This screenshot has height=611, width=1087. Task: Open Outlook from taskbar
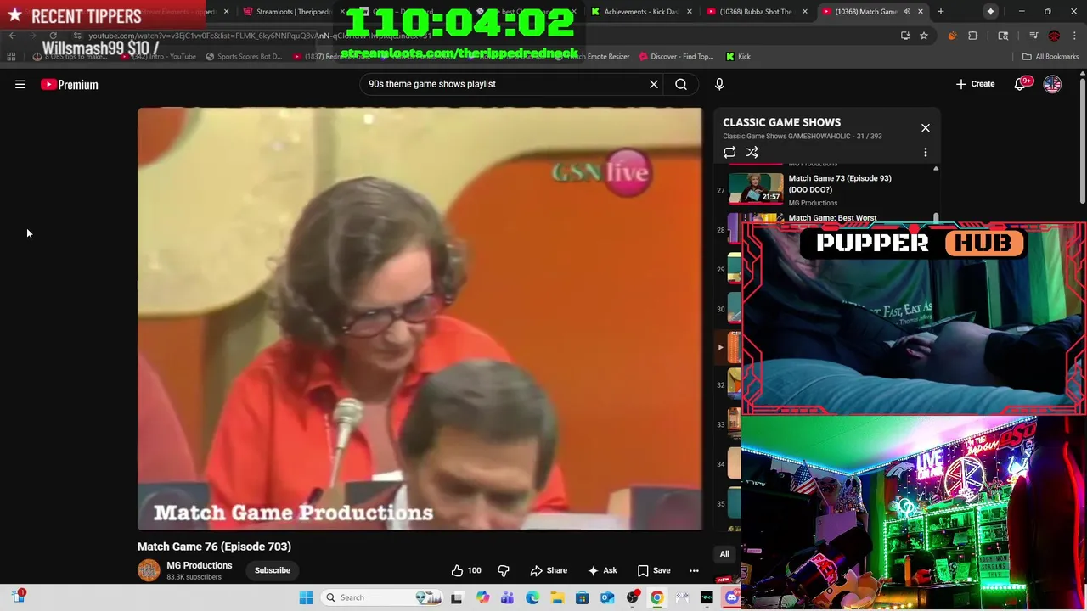tap(607, 597)
